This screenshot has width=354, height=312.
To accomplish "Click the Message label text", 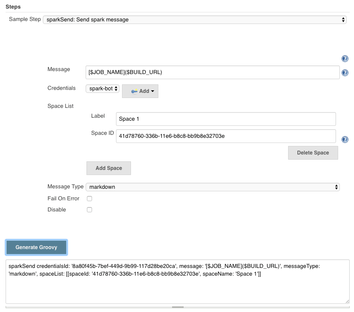I will coord(59,69).
